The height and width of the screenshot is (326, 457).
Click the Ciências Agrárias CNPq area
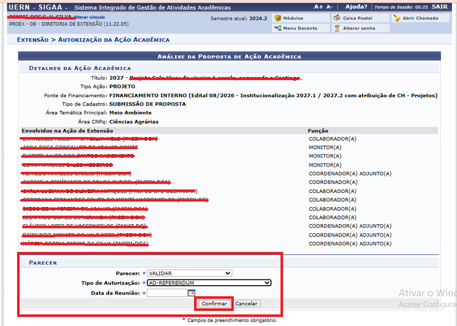[x=134, y=122]
